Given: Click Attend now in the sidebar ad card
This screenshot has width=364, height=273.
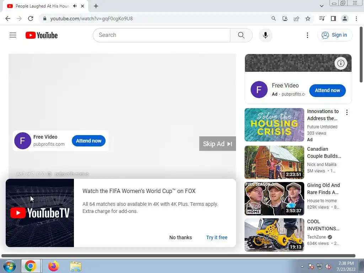Looking at the screenshot, I should 327,90.
